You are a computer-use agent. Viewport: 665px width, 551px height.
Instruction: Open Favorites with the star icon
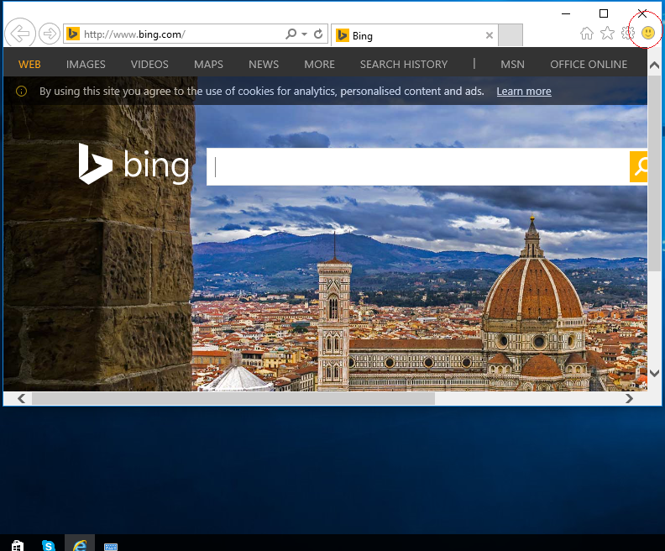(607, 33)
